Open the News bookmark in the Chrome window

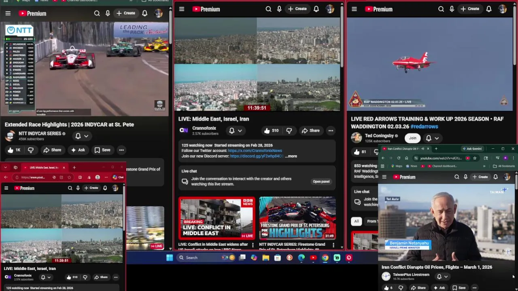coord(411,166)
